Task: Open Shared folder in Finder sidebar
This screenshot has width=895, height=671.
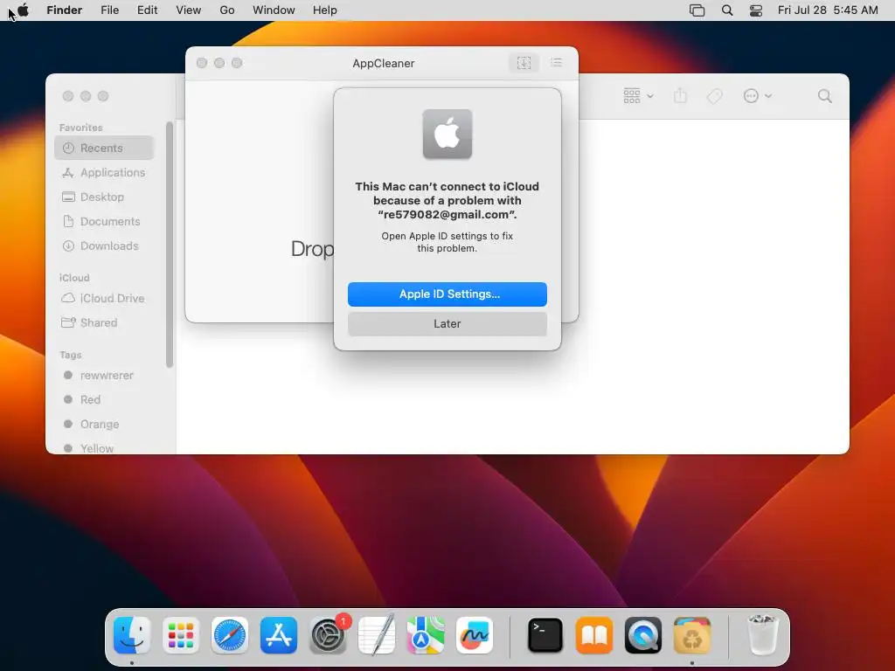Action: [105, 323]
